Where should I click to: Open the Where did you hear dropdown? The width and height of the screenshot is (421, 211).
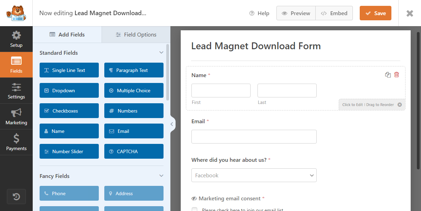coord(254,175)
